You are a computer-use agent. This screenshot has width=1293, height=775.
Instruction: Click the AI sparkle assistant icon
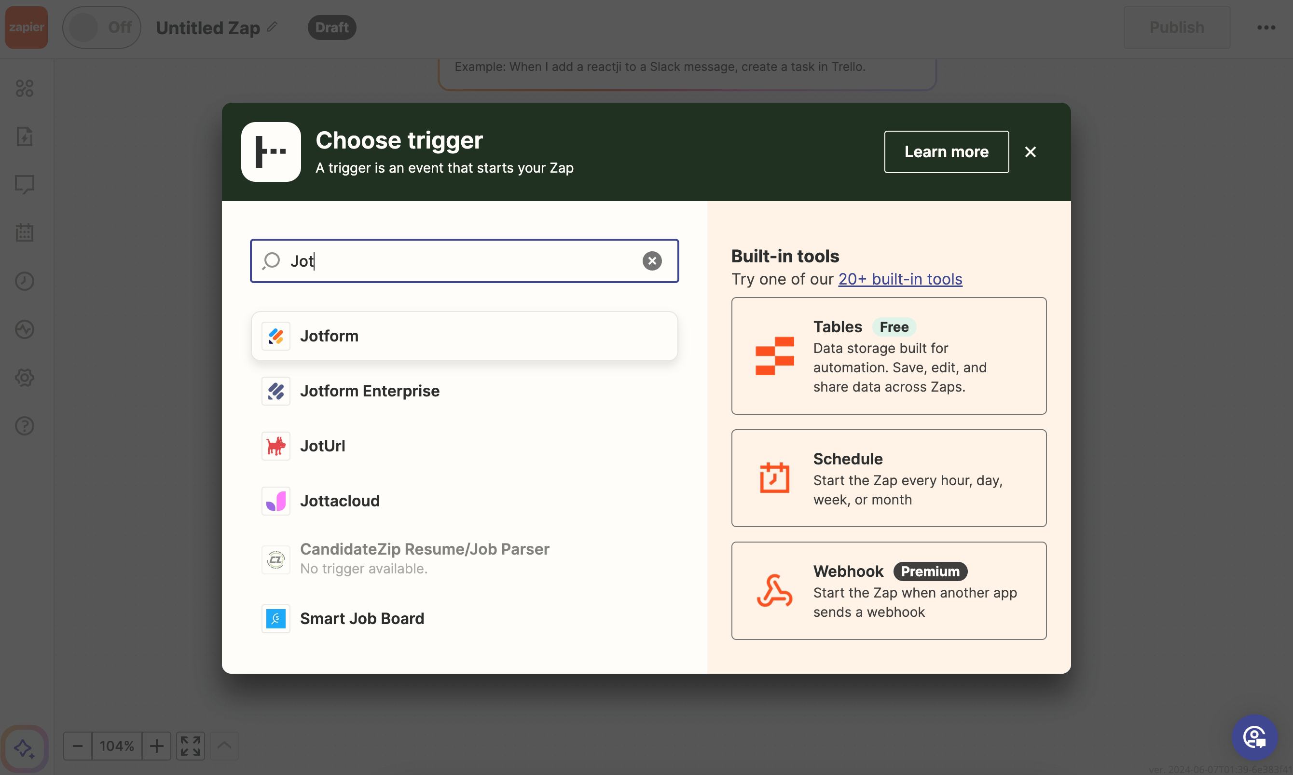pos(25,749)
